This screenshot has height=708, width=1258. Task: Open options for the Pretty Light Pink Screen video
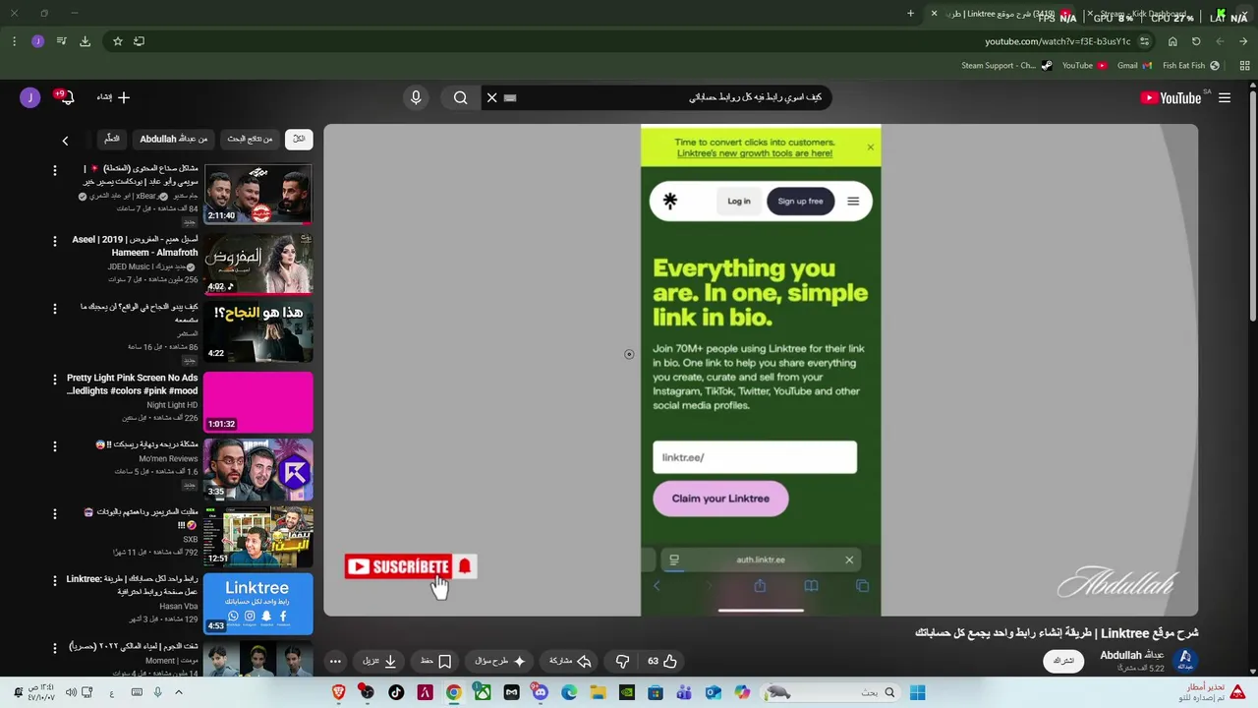click(55, 379)
